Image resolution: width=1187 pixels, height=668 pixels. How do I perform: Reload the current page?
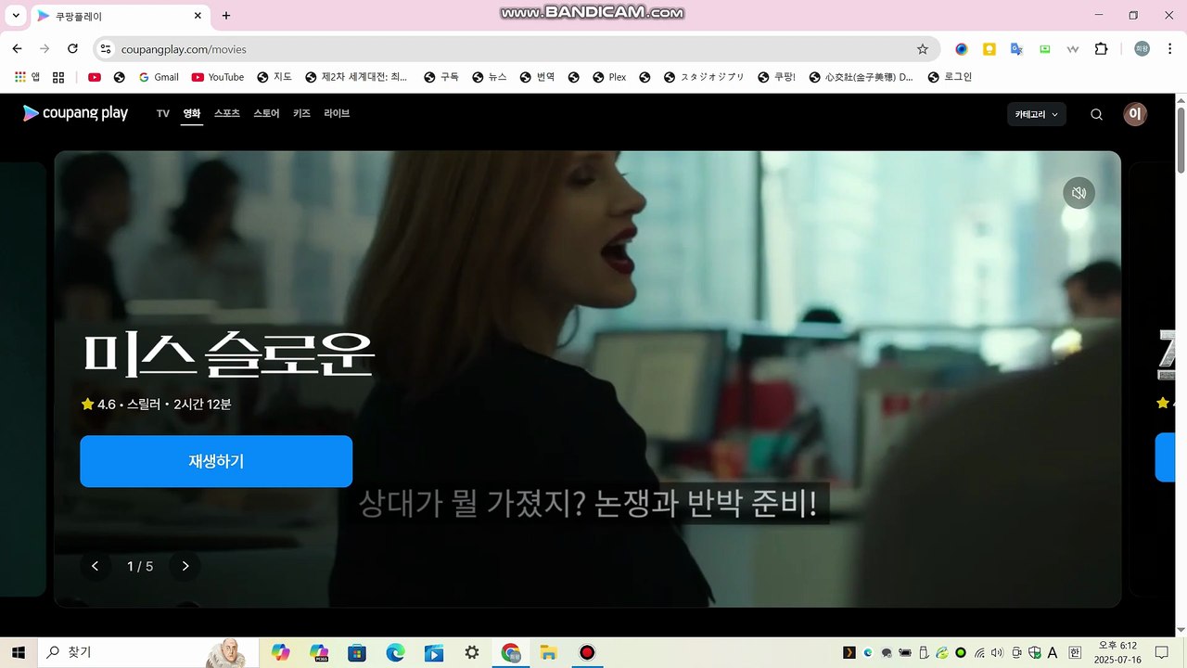point(72,49)
